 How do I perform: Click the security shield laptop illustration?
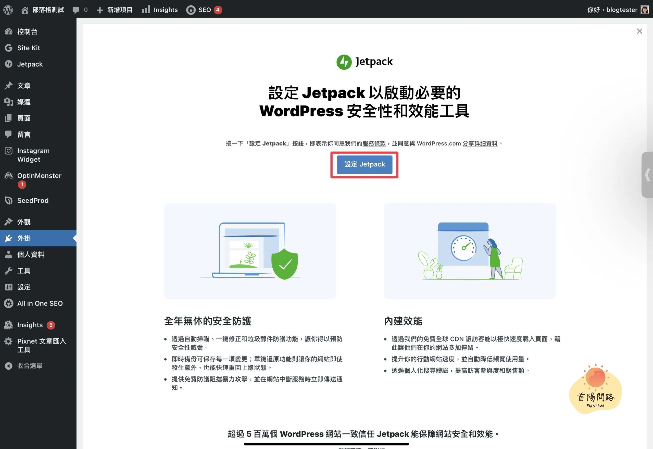click(x=250, y=251)
